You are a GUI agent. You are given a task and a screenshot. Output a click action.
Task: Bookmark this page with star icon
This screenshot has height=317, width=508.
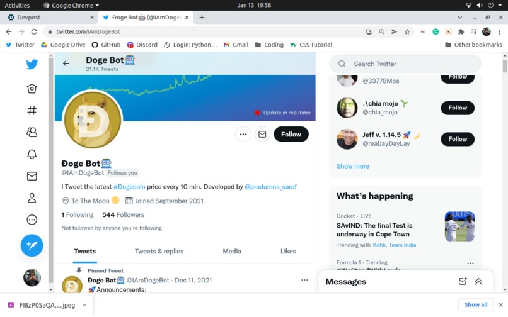coord(407,31)
